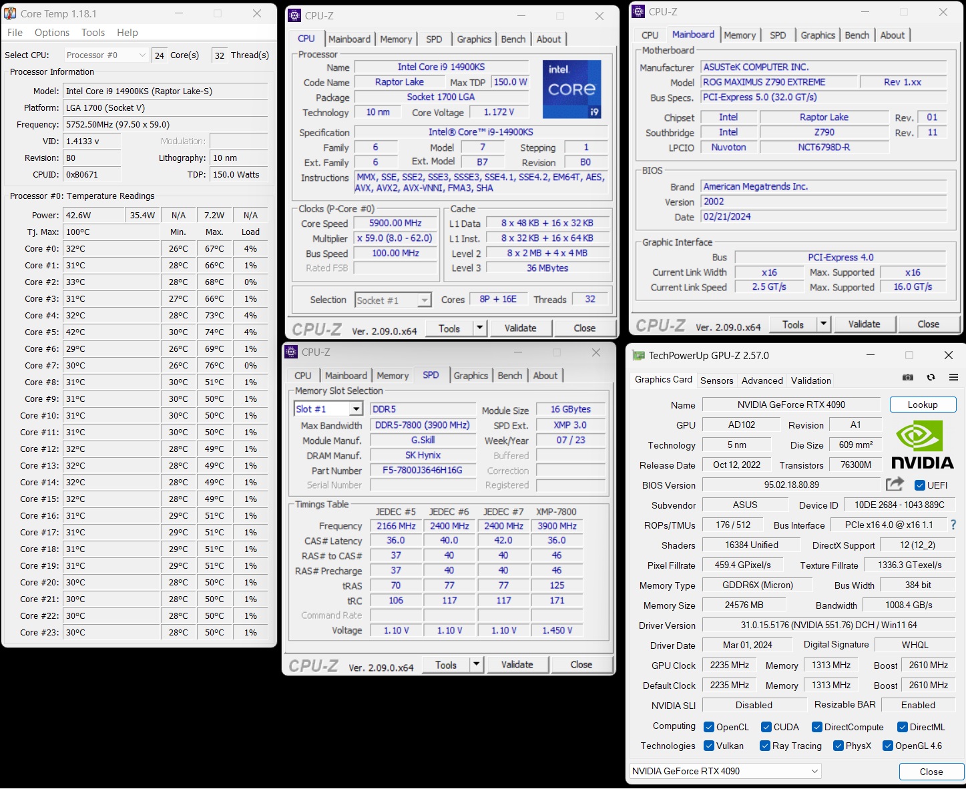Image resolution: width=966 pixels, height=791 pixels.
Task: Click the BIOS Version field 95.02.18.80.89
Action: point(791,485)
